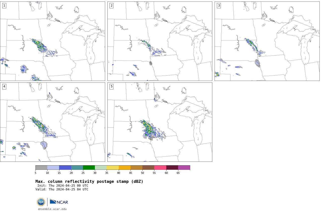Click the panel number label 3
This screenshot has height=212, width=322.
[219, 6]
